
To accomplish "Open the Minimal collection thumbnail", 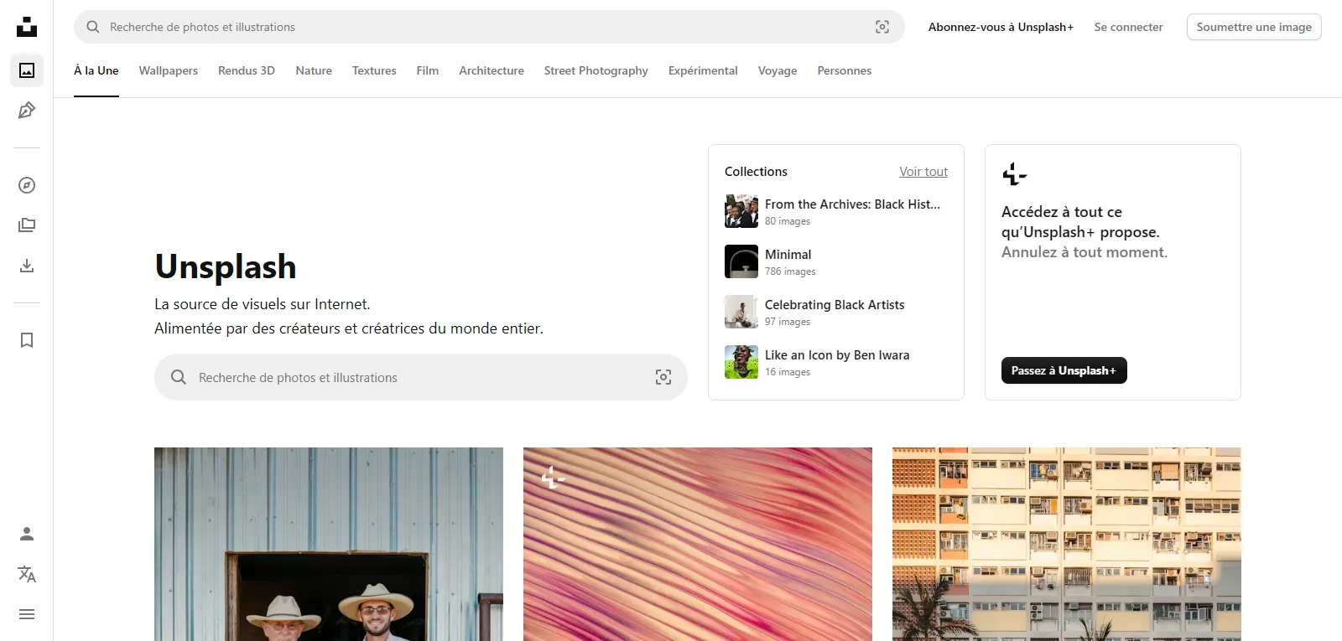I will click(x=741, y=261).
